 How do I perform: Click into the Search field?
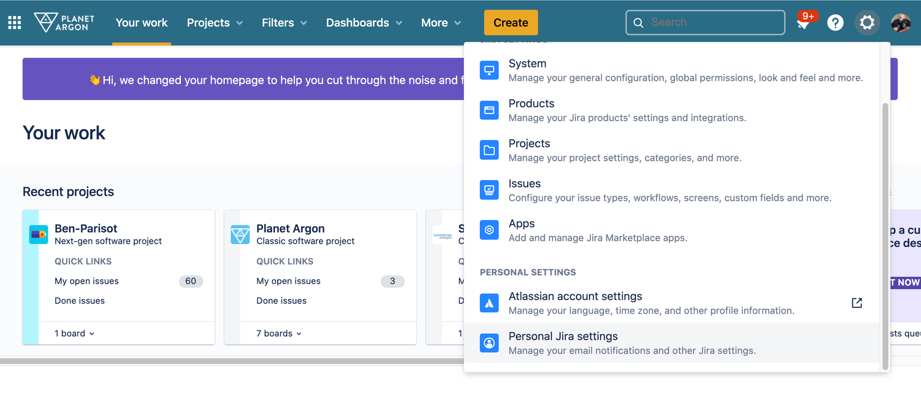click(x=705, y=23)
